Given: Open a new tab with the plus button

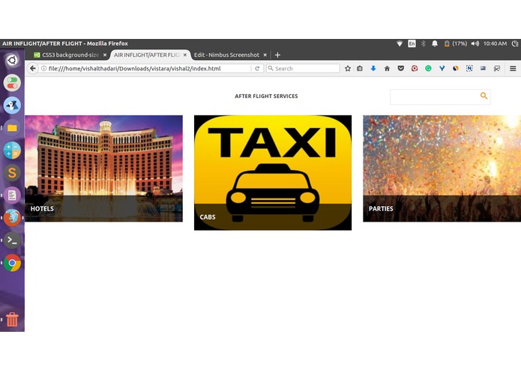Looking at the screenshot, I should [x=278, y=55].
